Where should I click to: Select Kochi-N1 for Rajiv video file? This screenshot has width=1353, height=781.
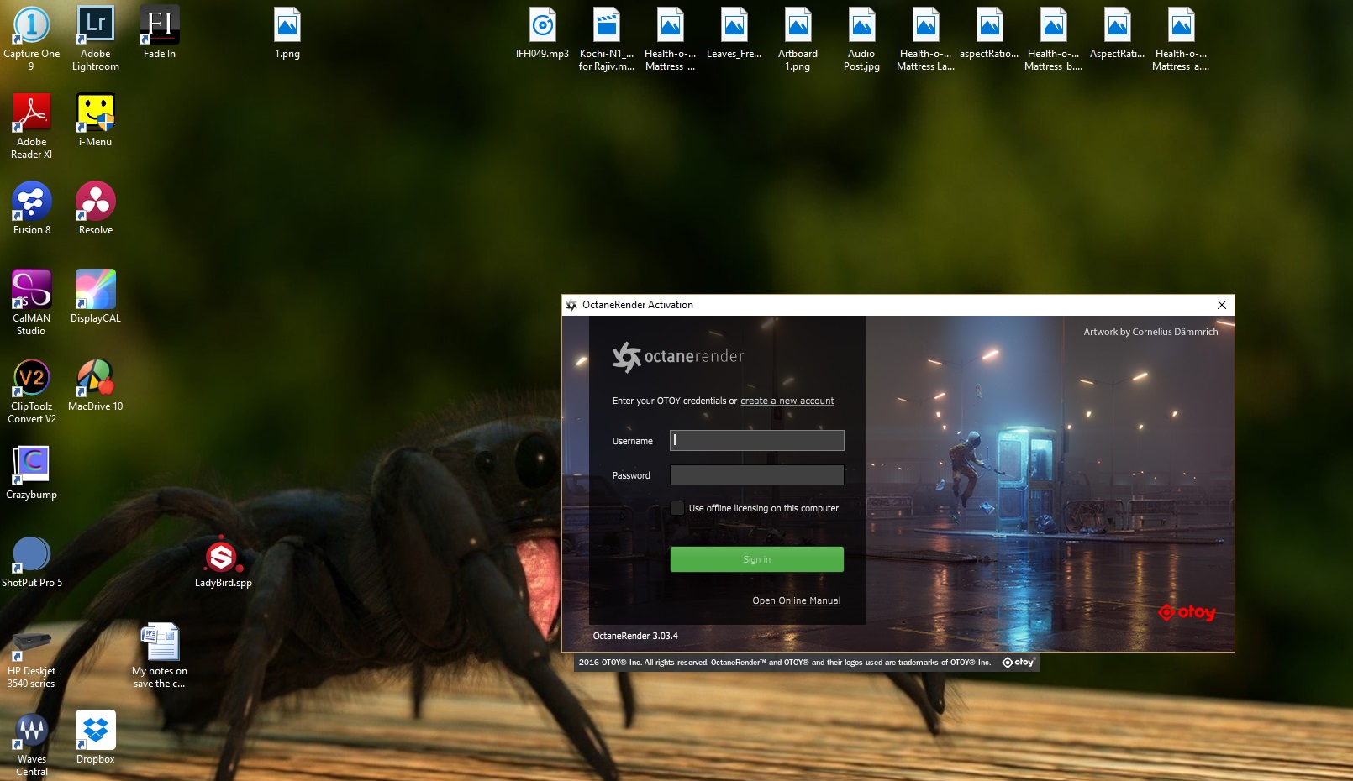tap(607, 38)
